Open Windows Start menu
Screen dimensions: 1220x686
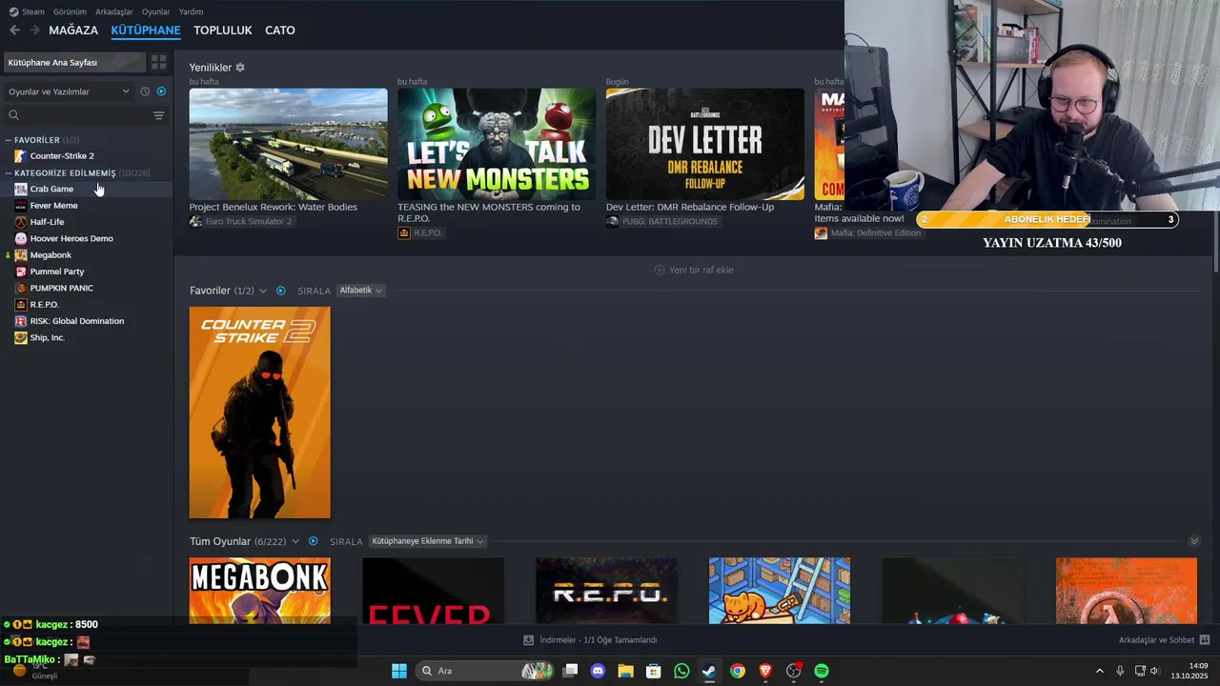point(399,671)
